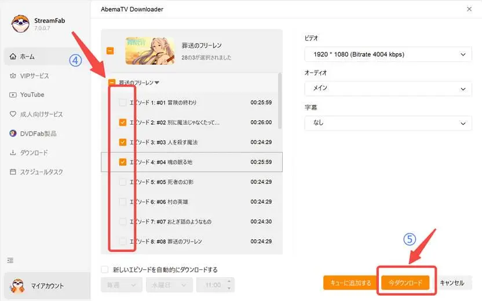Image resolution: width=482 pixels, height=301 pixels.
Task: Open the オーディオ メイン dropdown
Action: [x=388, y=88]
